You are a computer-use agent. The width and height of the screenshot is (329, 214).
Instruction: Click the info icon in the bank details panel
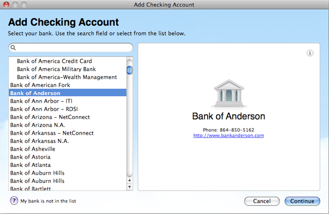pos(310,53)
